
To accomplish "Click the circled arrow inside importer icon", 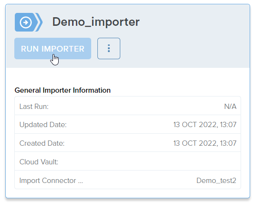I will (x=26, y=22).
